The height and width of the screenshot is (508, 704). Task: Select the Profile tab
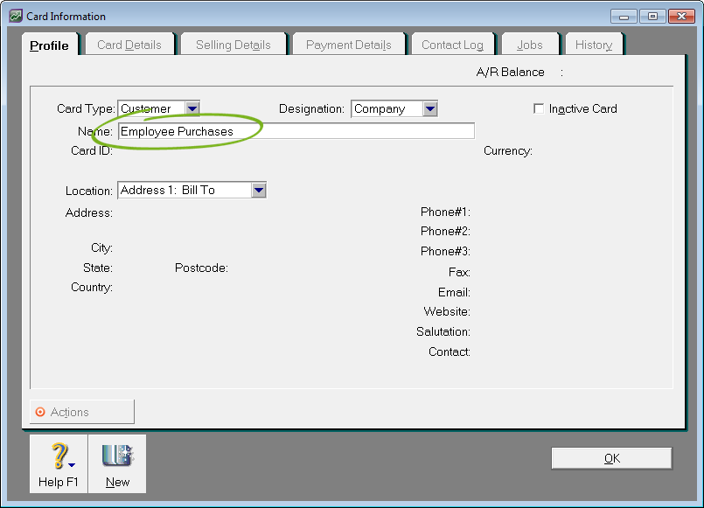coord(49,45)
